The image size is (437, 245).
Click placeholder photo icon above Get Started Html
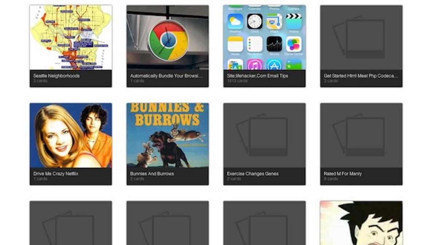tap(361, 37)
